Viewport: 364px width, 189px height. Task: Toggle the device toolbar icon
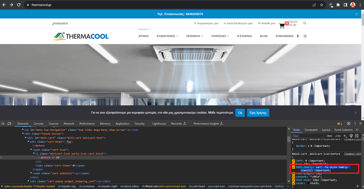coord(9,124)
